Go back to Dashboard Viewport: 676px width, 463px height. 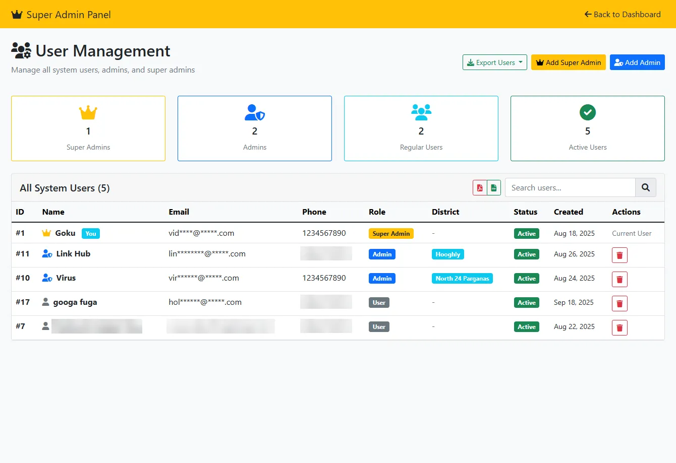(622, 14)
